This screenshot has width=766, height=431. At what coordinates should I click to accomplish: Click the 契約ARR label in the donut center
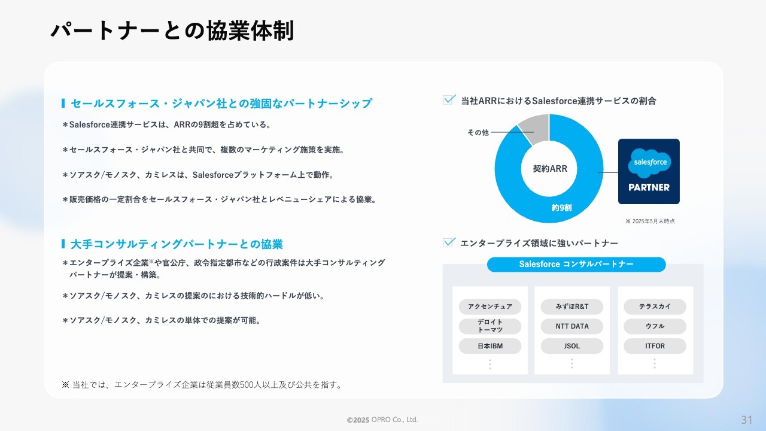click(550, 169)
